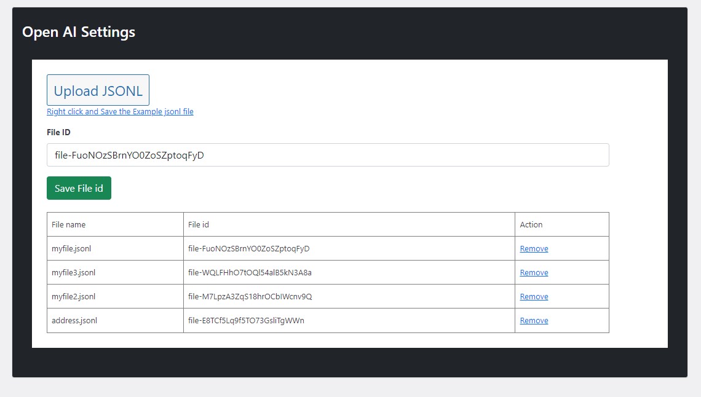Select the myfile2.jsonl file name cell

(116, 297)
